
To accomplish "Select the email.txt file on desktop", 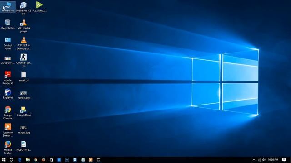I will (x=24, y=77).
